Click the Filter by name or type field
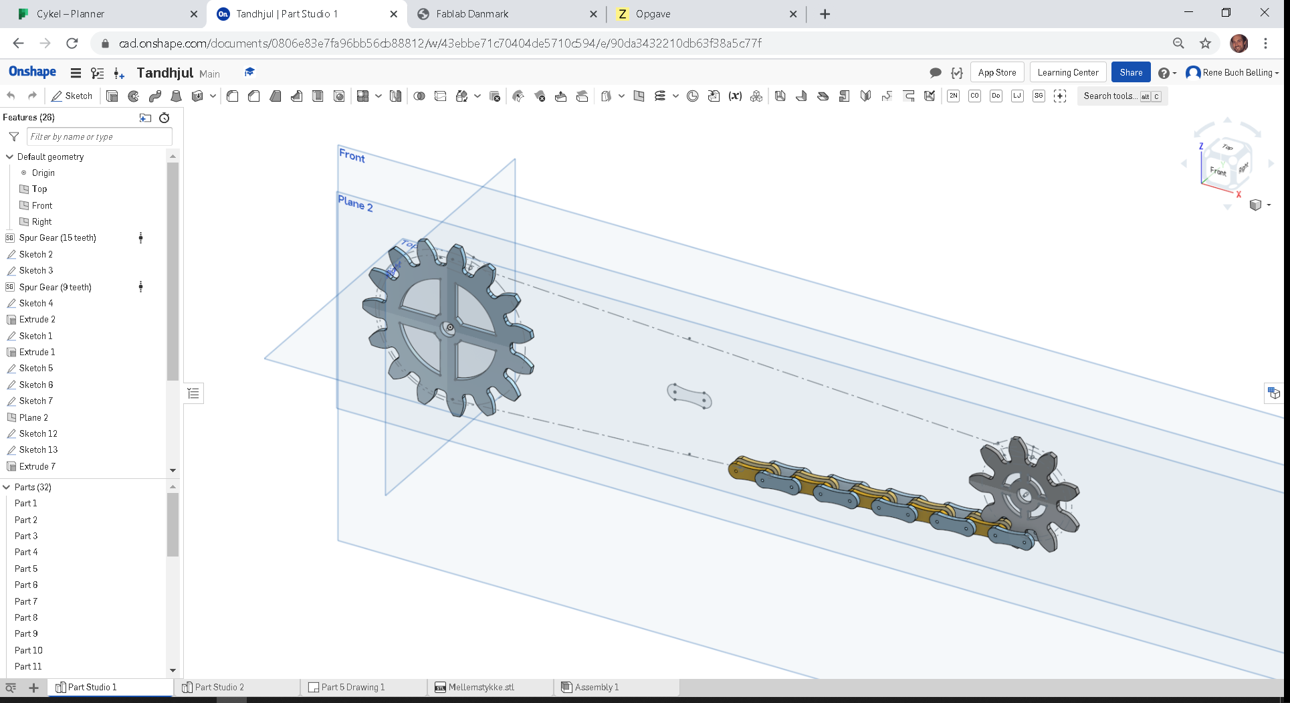 pos(100,136)
